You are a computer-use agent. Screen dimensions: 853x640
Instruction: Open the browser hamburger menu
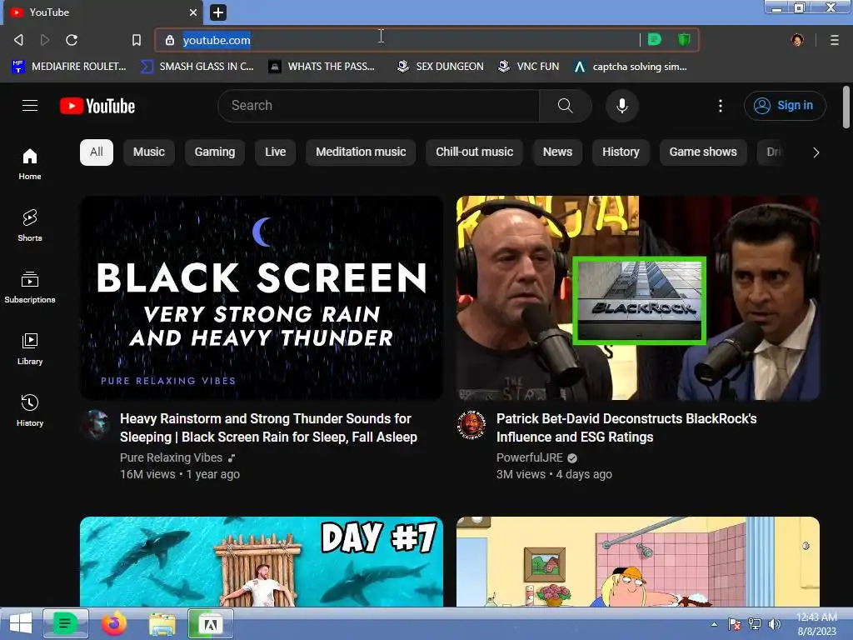pos(834,40)
